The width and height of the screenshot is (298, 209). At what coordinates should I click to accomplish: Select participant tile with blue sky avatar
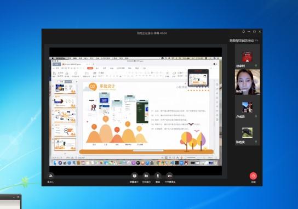(x=248, y=108)
